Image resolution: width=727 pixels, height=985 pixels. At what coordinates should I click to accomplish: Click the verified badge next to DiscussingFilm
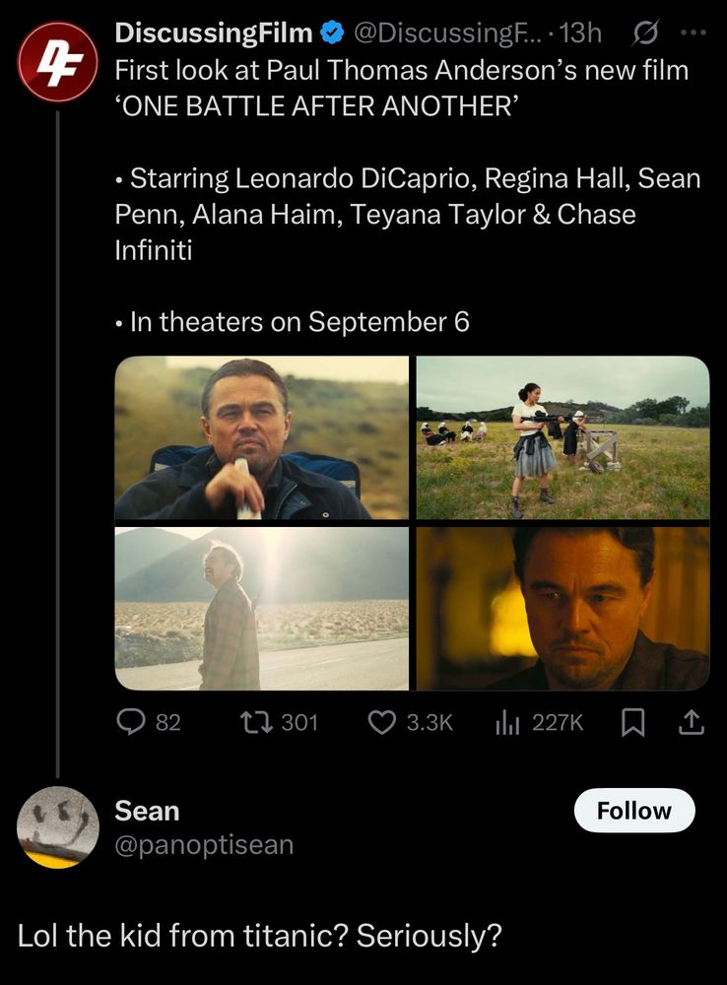(x=333, y=33)
